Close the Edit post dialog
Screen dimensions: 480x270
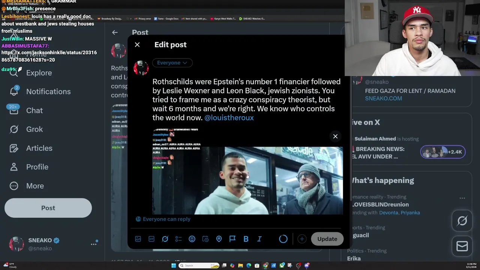[x=137, y=45]
